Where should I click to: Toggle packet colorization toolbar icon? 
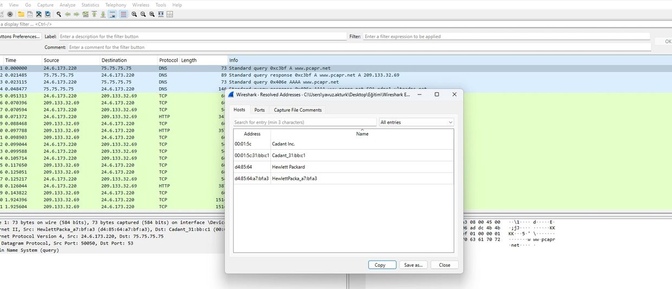coord(124,14)
